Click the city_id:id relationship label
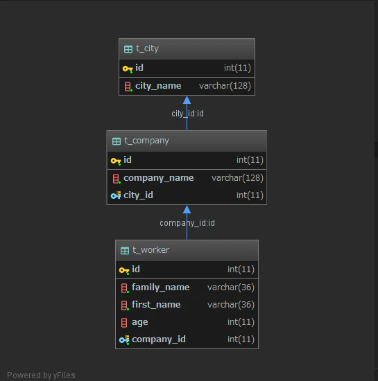This screenshot has height=381, width=378. [x=187, y=114]
